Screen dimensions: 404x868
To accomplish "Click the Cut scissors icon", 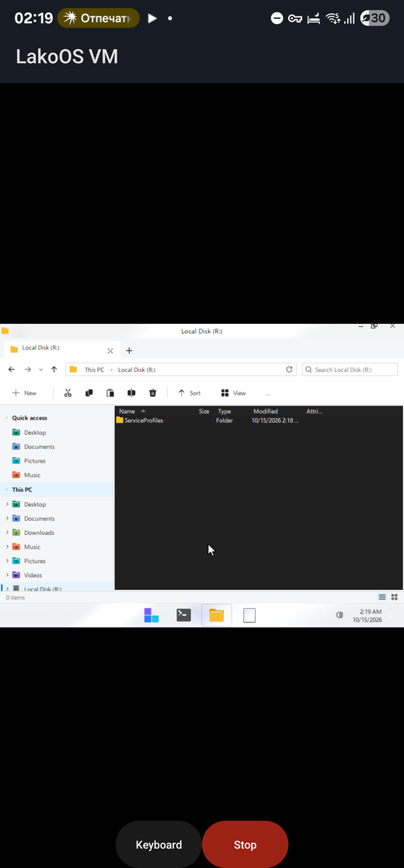I will tap(68, 393).
